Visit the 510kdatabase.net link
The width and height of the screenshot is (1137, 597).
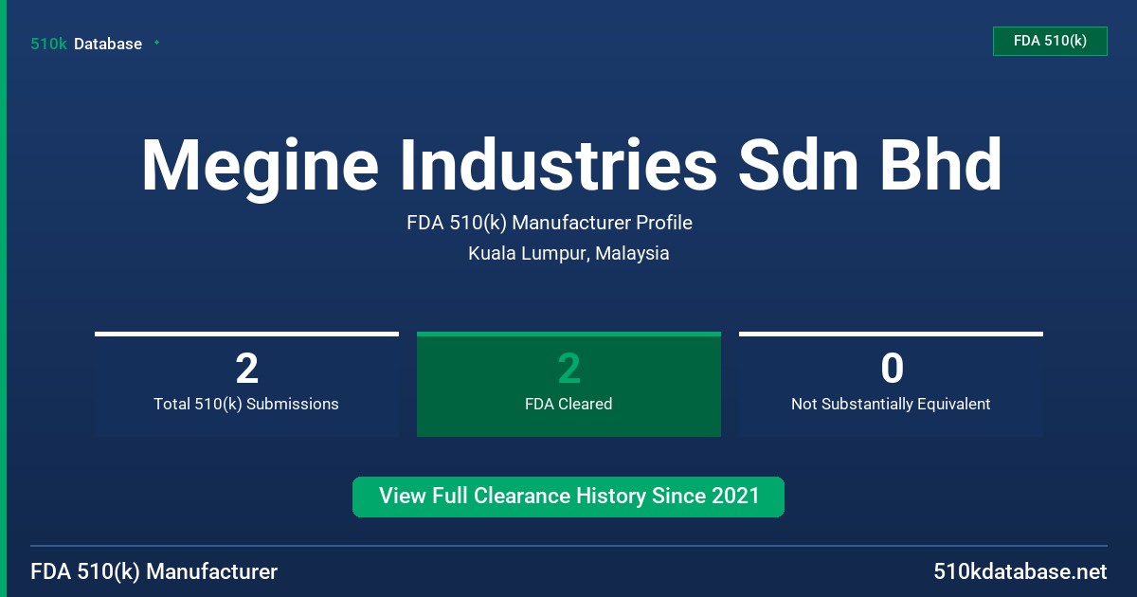pyautogui.click(x=1020, y=571)
